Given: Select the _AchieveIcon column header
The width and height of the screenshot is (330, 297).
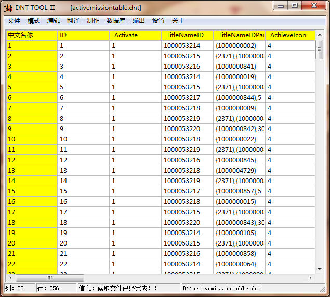Looking at the screenshot, I should 290,35.
